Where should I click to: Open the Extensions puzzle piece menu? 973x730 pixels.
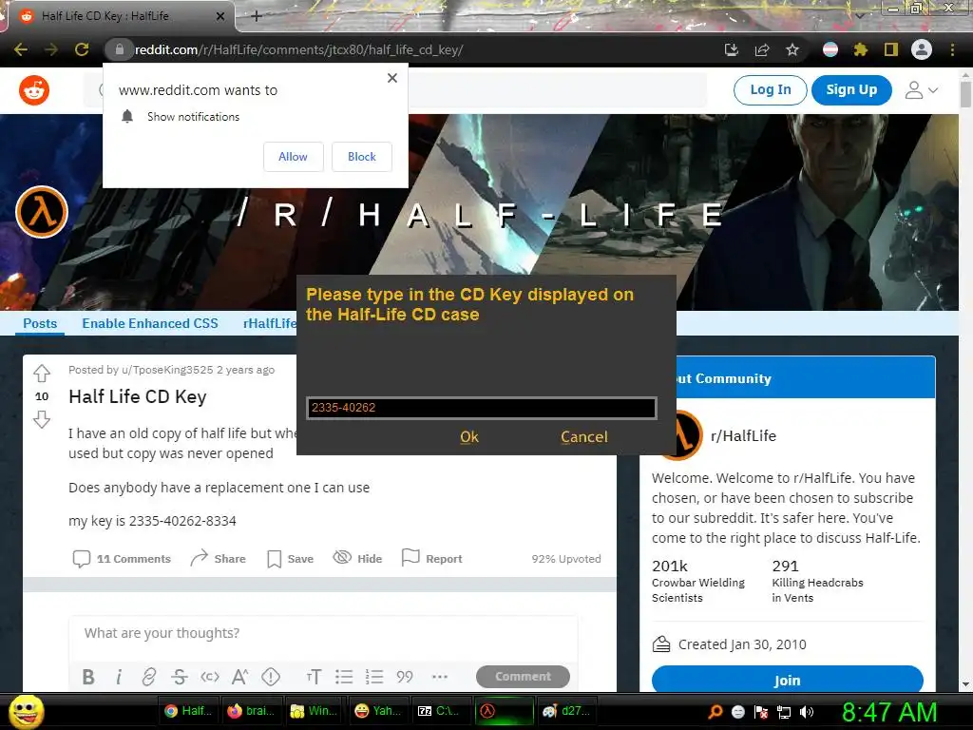(x=861, y=49)
